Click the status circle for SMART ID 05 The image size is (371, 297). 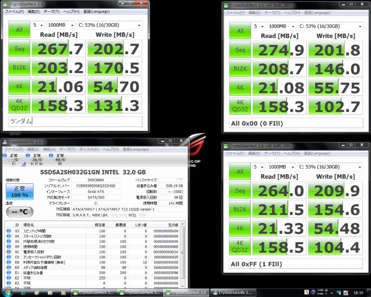pos(9,242)
